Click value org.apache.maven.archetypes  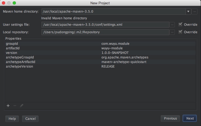tap(125, 57)
